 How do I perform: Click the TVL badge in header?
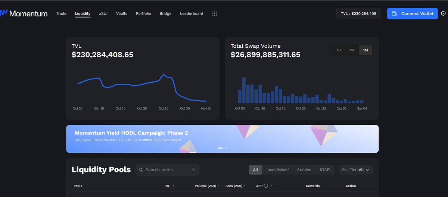click(x=358, y=13)
